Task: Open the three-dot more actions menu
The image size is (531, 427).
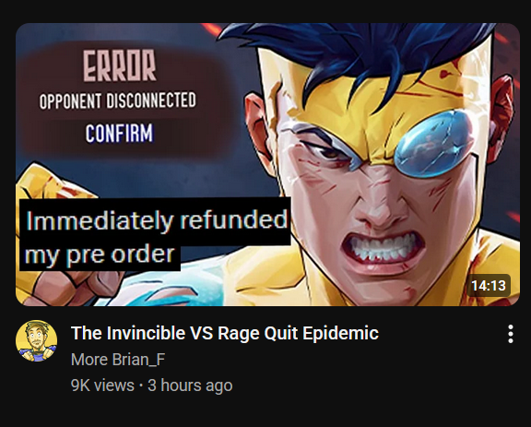Action: coord(511,334)
